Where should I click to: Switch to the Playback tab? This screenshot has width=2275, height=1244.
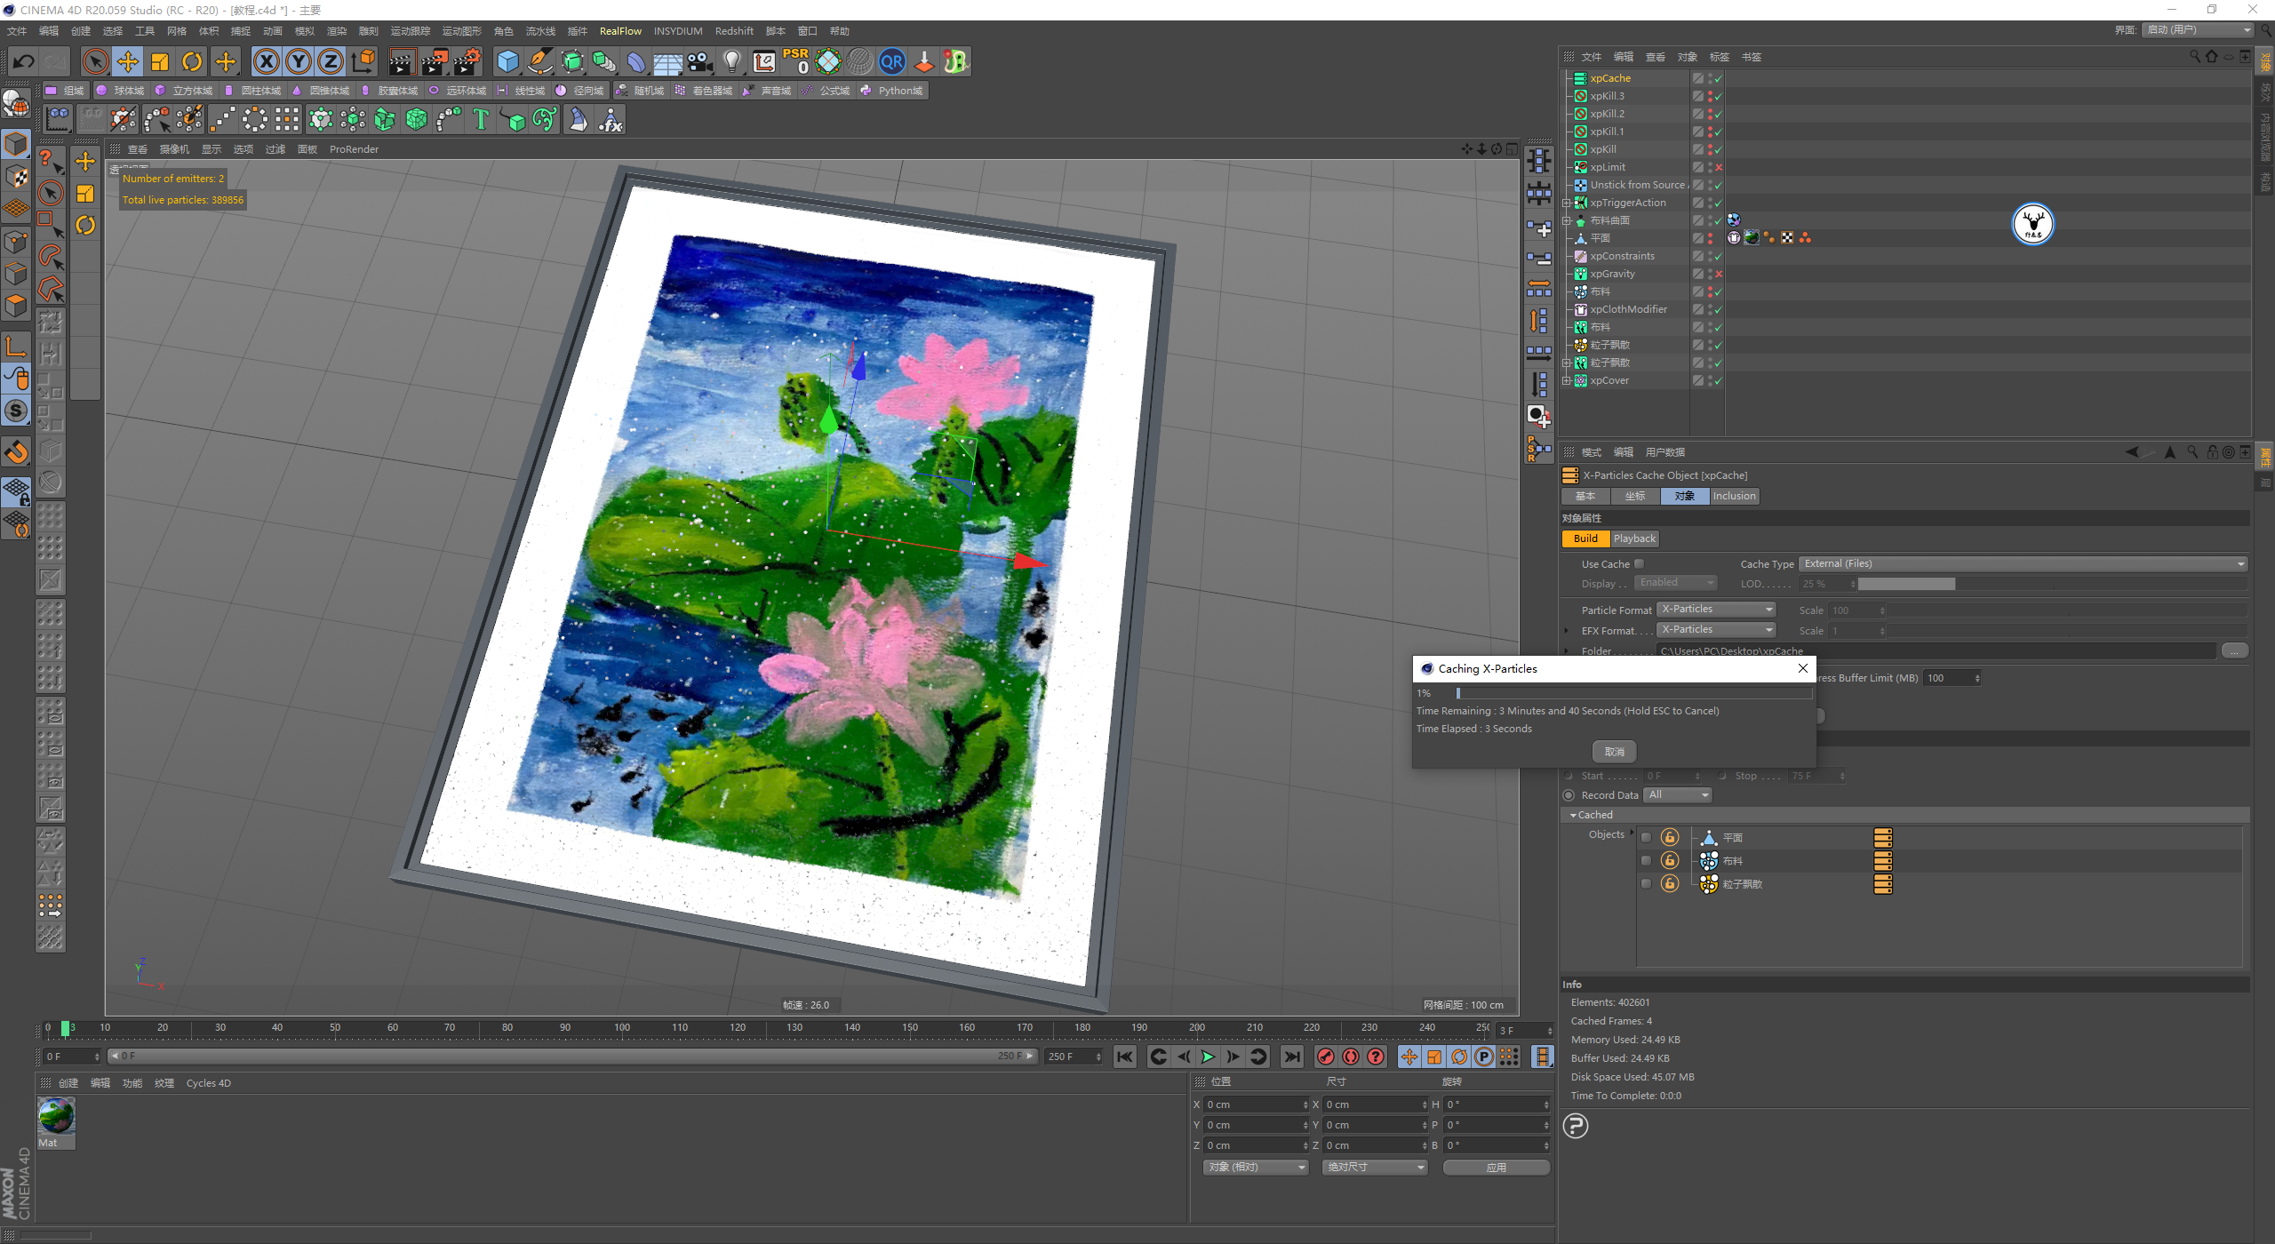click(x=1634, y=538)
